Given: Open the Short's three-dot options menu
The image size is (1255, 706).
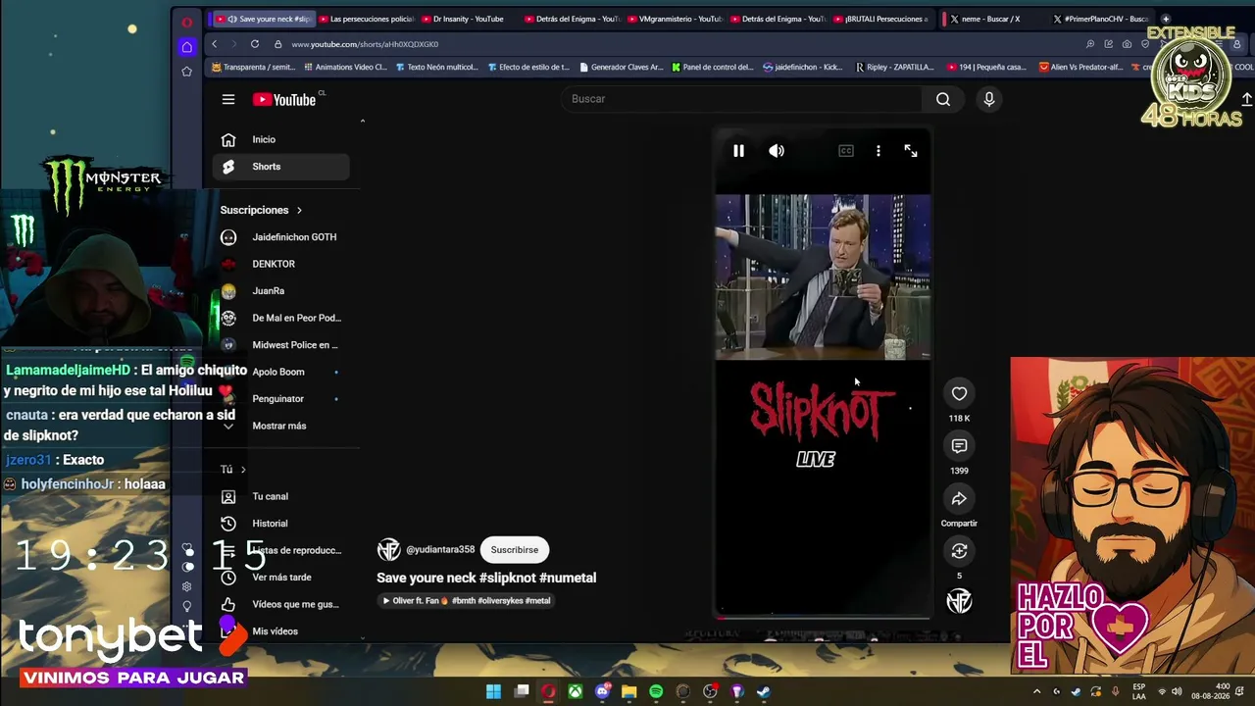Looking at the screenshot, I should [x=878, y=151].
